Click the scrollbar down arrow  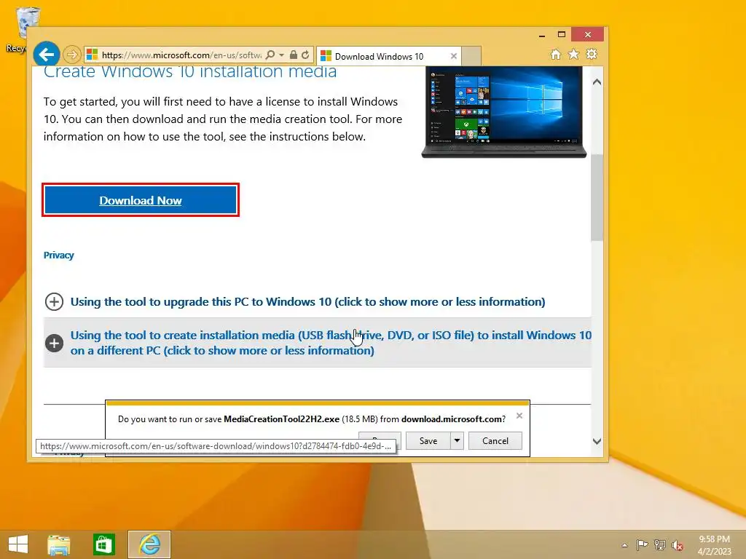[x=597, y=441]
